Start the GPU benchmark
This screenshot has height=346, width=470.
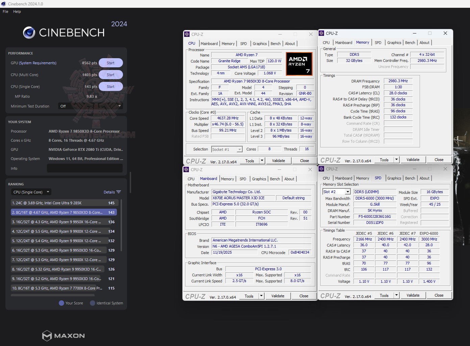coord(110,63)
